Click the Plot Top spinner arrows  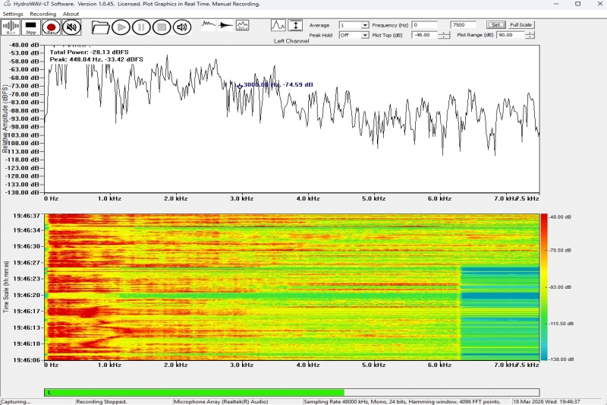444,35
